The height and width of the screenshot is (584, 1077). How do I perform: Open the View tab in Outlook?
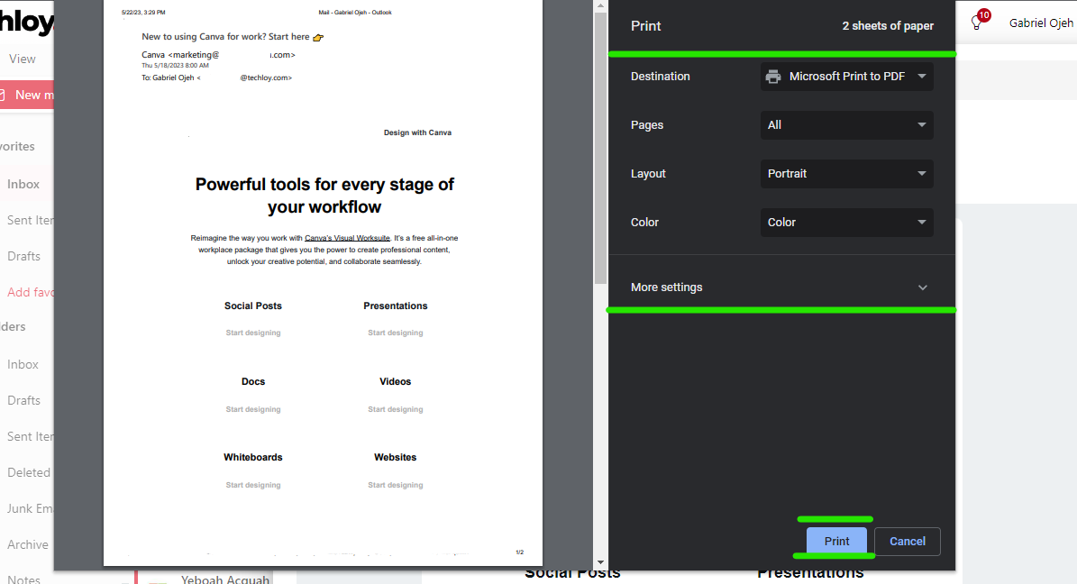[22, 59]
